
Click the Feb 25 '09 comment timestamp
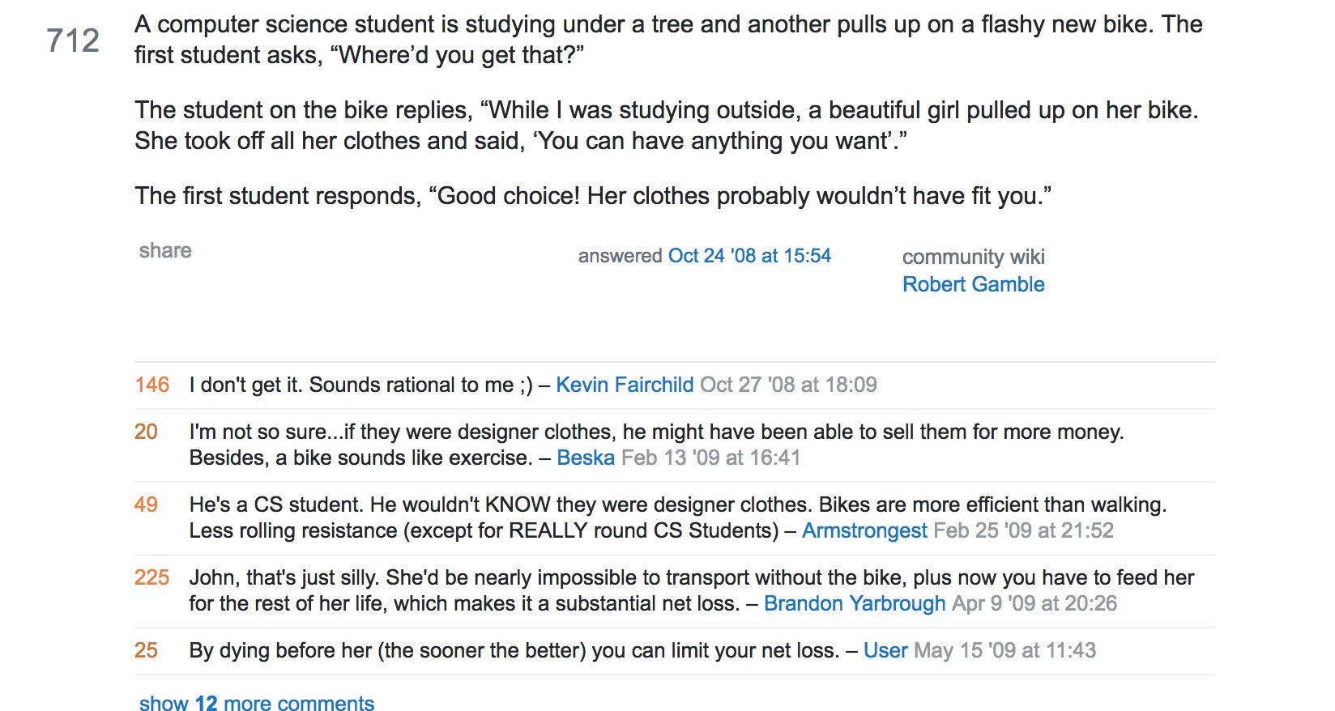coord(1023,530)
